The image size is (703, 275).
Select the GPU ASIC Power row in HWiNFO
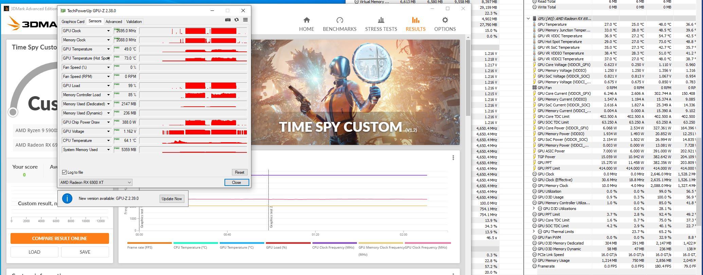click(x=613, y=151)
